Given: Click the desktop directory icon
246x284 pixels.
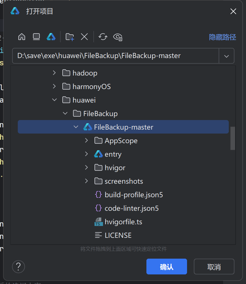Looking at the screenshot, I should coord(36,37).
